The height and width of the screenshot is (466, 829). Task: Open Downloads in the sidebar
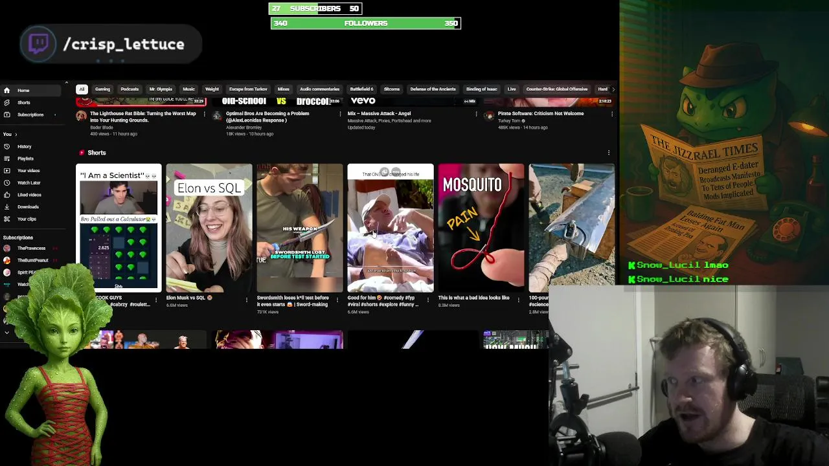(x=28, y=206)
